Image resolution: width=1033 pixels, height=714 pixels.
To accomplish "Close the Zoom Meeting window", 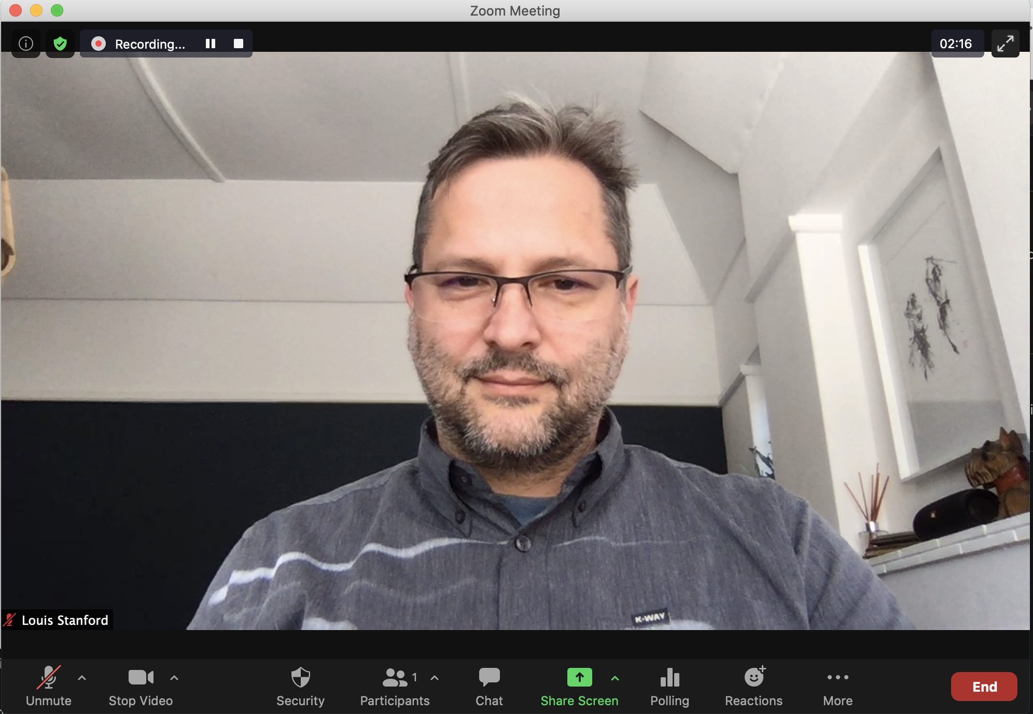I will pyautogui.click(x=16, y=10).
